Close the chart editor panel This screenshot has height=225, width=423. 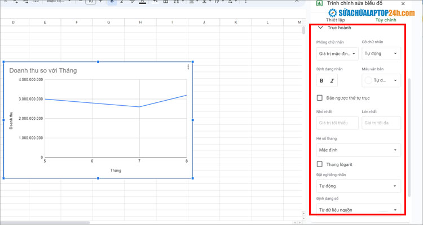click(418, 3)
